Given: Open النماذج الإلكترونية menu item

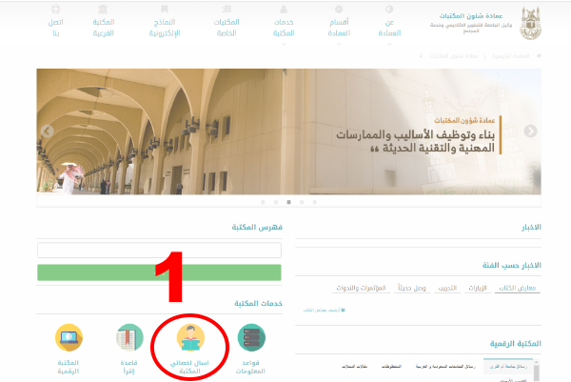Looking at the screenshot, I should click(x=165, y=28).
